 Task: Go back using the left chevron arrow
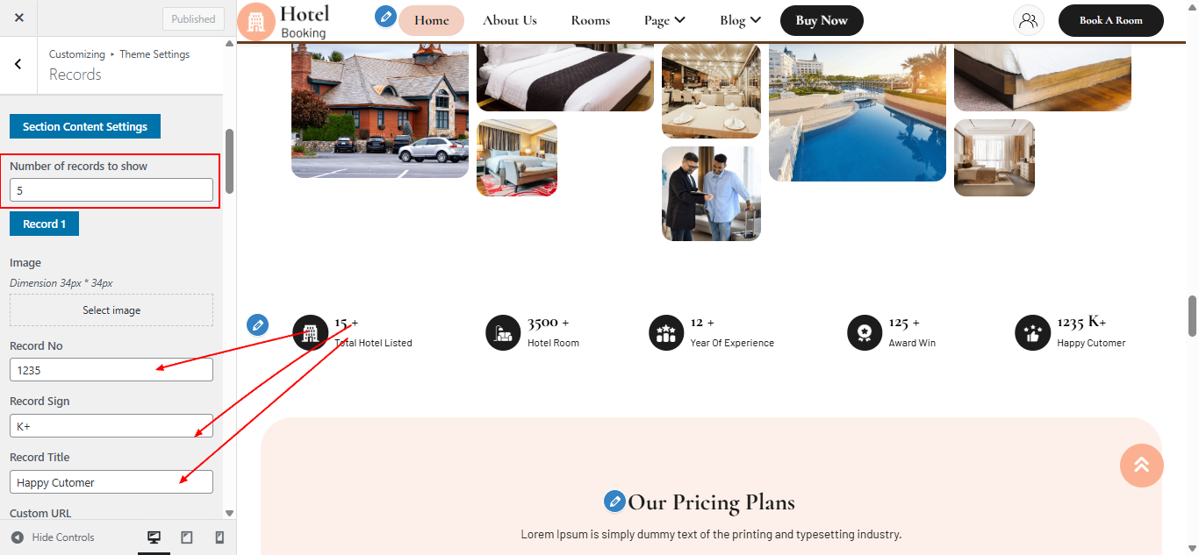[x=18, y=64]
